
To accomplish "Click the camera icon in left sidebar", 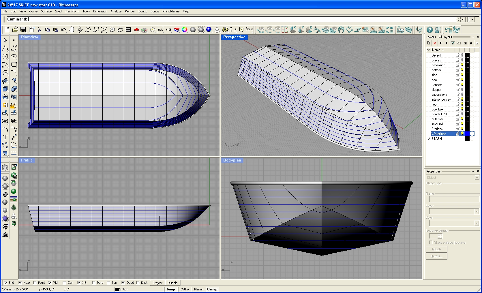I will point(5,235).
